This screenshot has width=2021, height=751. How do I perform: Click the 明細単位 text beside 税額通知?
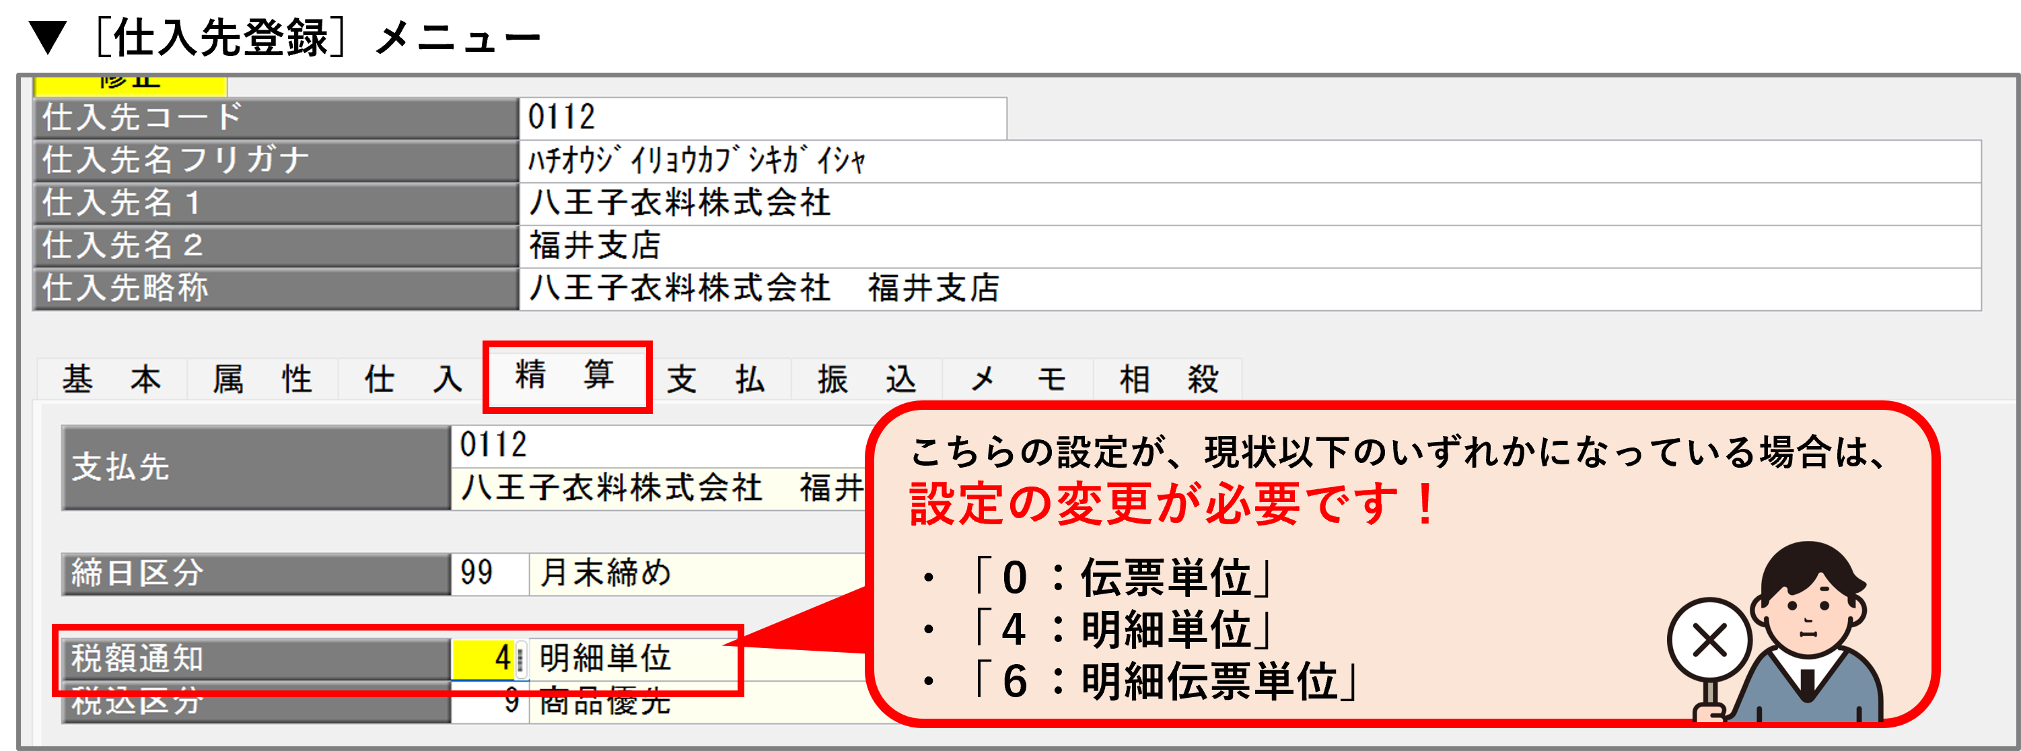pyautogui.click(x=605, y=658)
